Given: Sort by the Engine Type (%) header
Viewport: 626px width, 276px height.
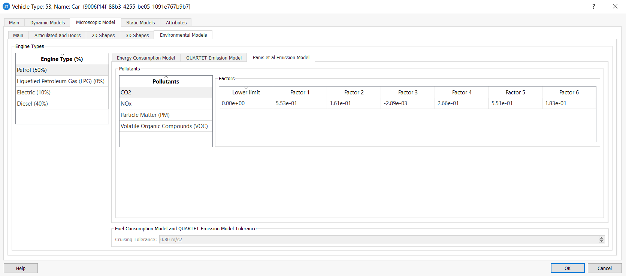Looking at the screenshot, I should [62, 59].
